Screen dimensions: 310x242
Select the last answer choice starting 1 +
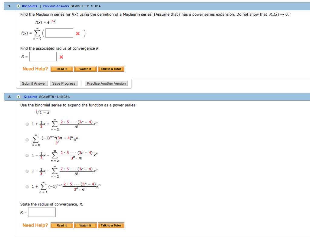27,187
